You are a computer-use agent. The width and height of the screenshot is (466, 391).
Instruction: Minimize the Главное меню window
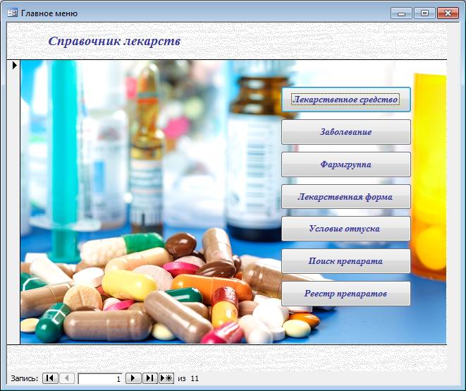tap(401, 13)
